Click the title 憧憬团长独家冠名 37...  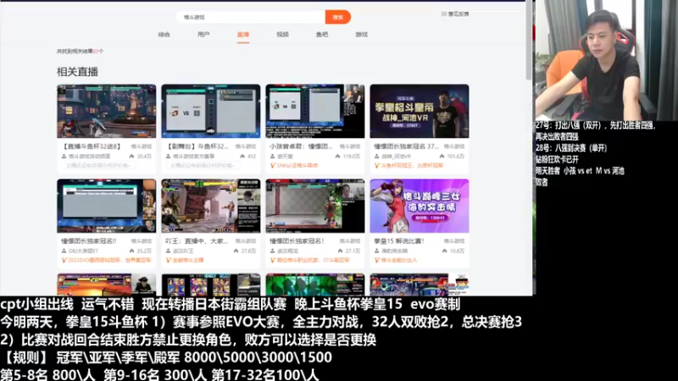(407, 146)
